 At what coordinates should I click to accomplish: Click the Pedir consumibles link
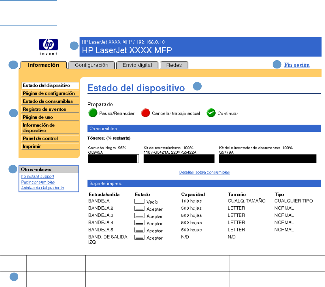38,182
